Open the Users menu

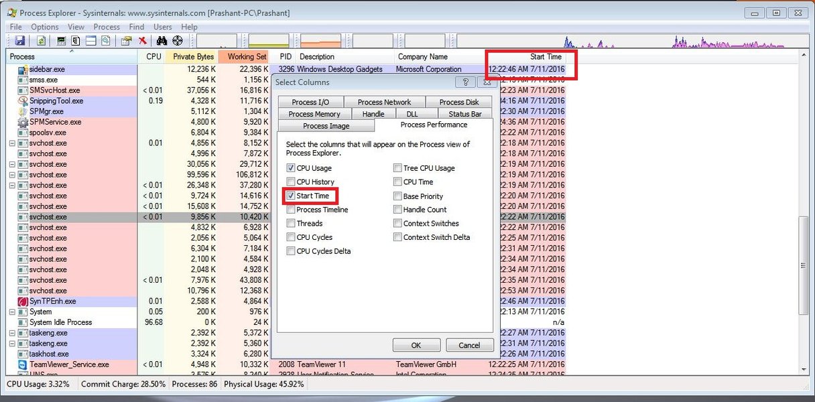click(163, 27)
